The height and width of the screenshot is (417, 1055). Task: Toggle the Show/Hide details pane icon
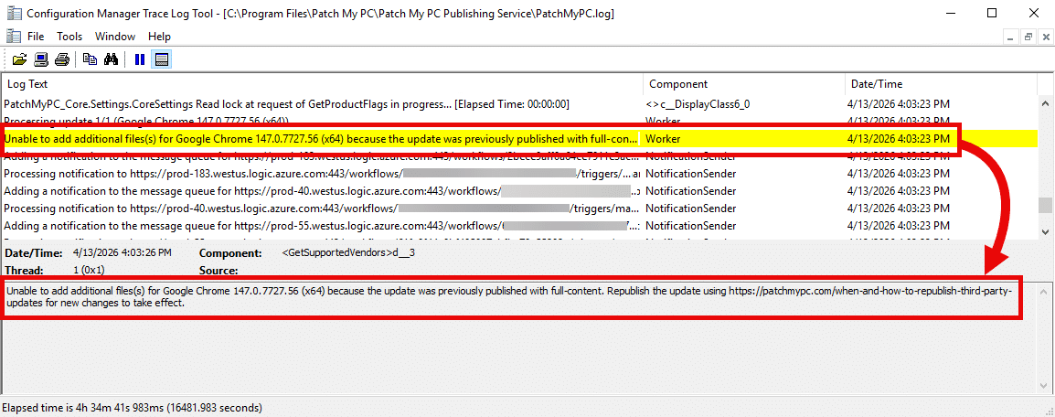coord(161,59)
